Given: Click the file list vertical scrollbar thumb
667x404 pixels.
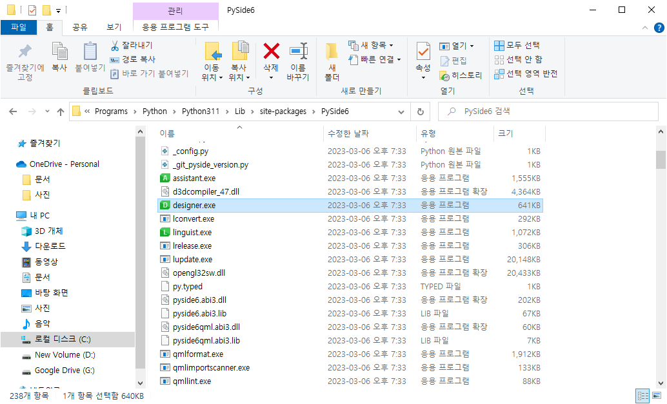Looking at the screenshot, I should (661, 160).
